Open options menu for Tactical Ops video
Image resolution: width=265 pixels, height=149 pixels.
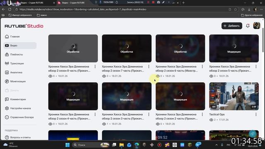click(x=256, y=114)
